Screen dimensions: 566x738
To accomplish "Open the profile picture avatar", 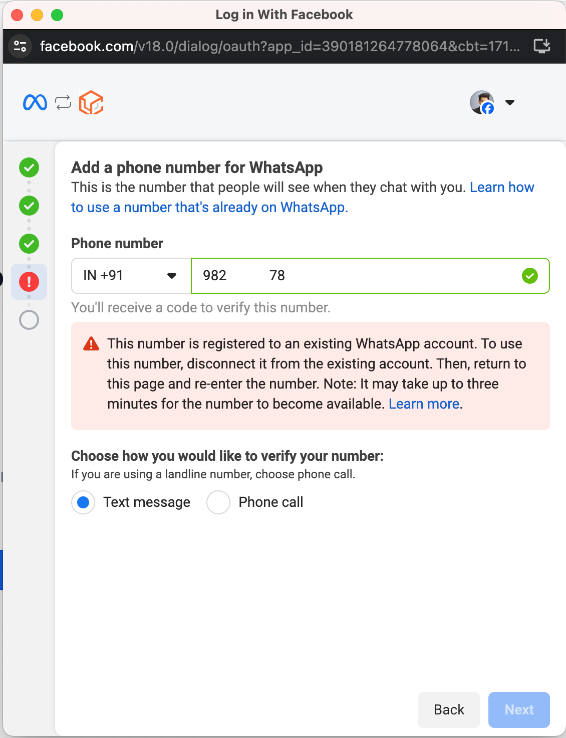I will 482,102.
